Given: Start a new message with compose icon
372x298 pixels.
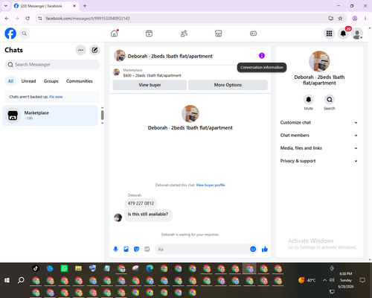Looking at the screenshot, I should pyautogui.click(x=94, y=50).
